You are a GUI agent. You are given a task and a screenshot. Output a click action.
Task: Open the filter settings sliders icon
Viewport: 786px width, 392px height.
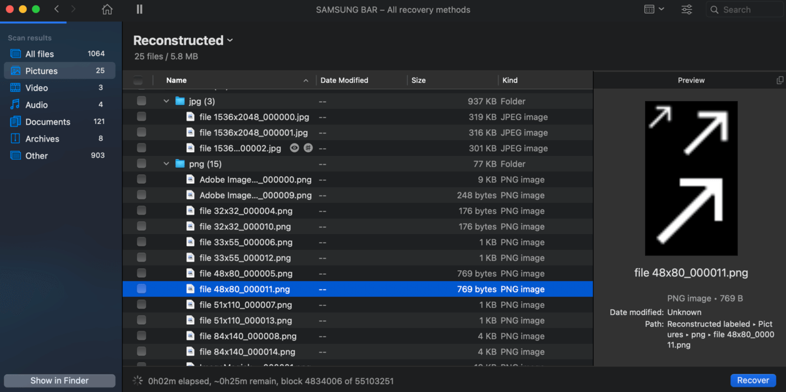pyautogui.click(x=687, y=10)
